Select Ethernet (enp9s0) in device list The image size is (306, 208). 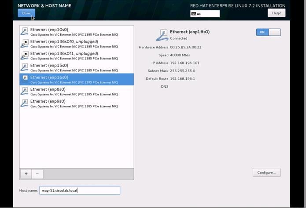tap(77, 103)
